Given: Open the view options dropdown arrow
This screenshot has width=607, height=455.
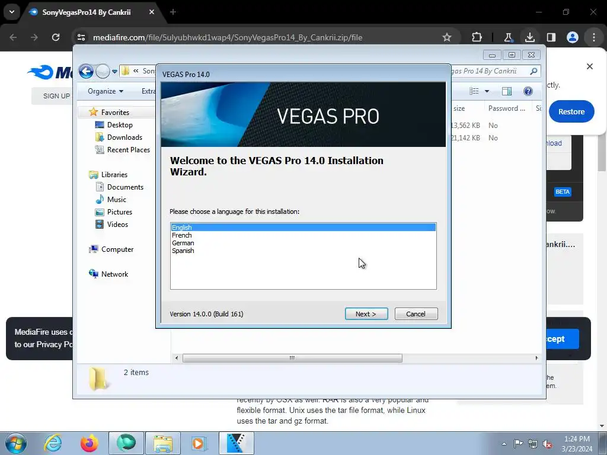Looking at the screenshot, I should coord(487,91).
